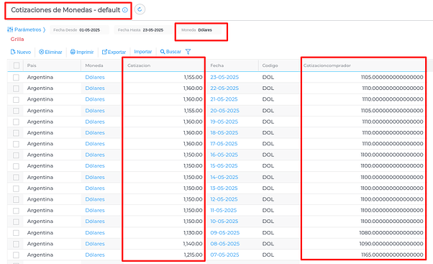Check the row dated 07-05-2025
This screenshot has width=433, height=264.
17,255
